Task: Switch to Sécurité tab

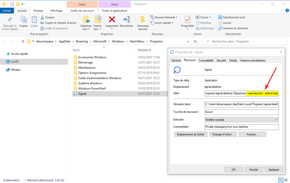Action: 221,60
